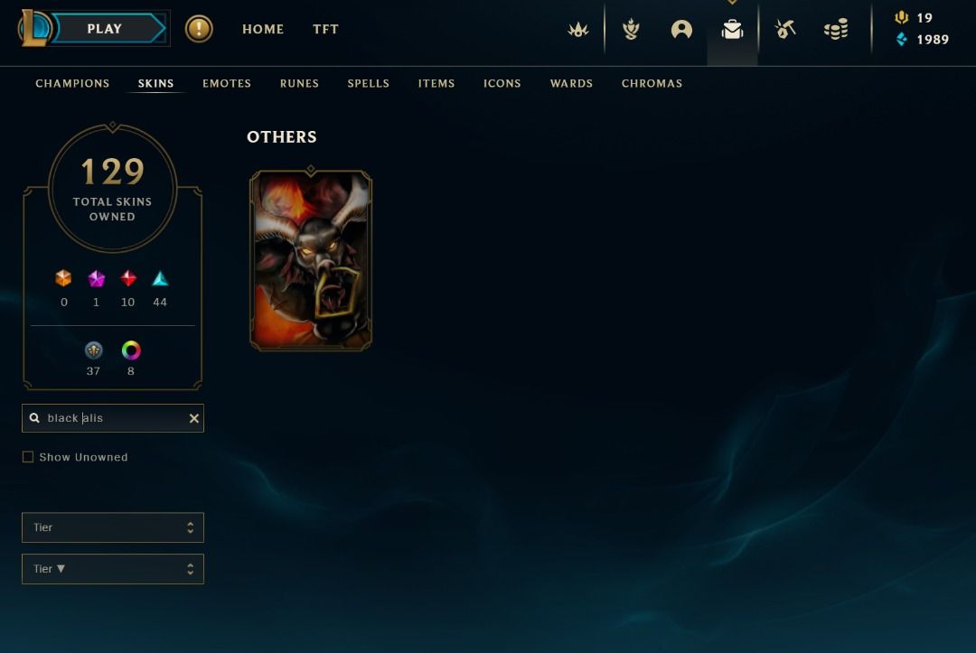Viewport: 976px width, 653px height.
Task: Expand the Tier ▼ sorting dropdown
Action: pos(113,569)
